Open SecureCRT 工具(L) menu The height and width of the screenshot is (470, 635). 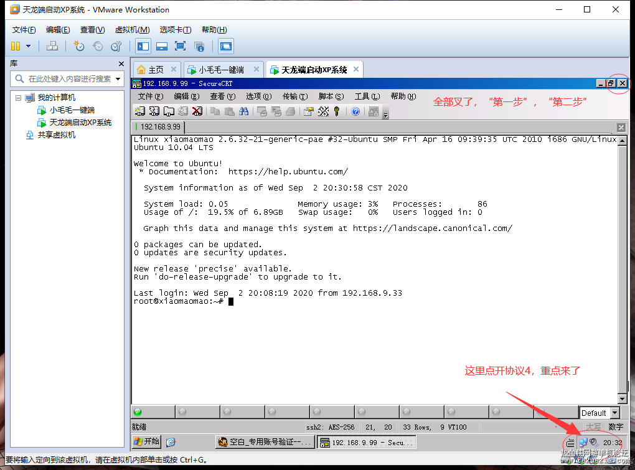pyautogui.click(x=367, y=96)
